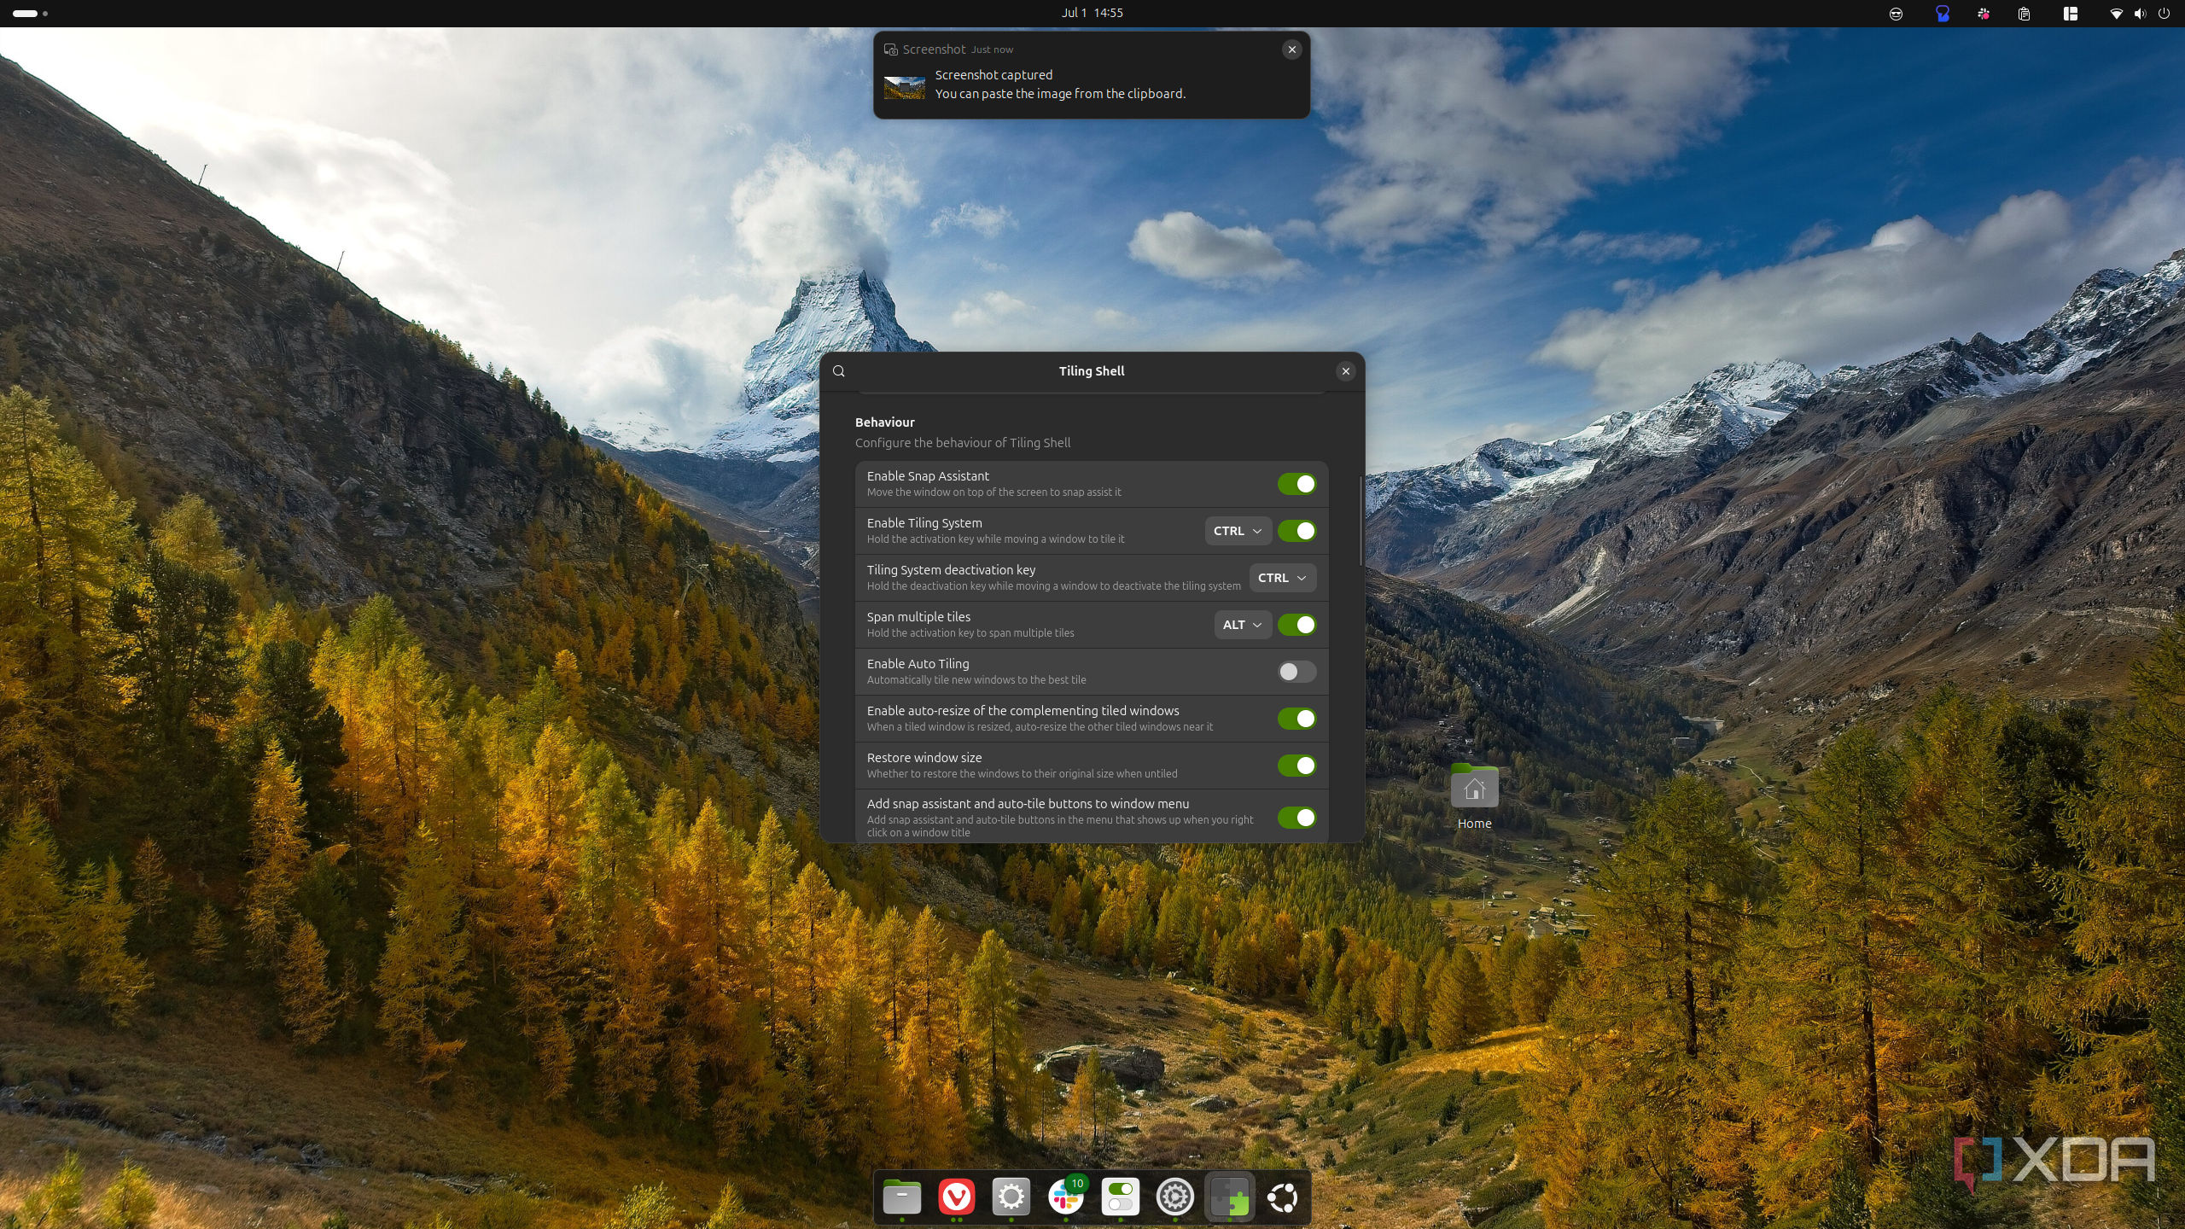Click the Wi-Fi icon in the top bar

tap(2116, 14)
